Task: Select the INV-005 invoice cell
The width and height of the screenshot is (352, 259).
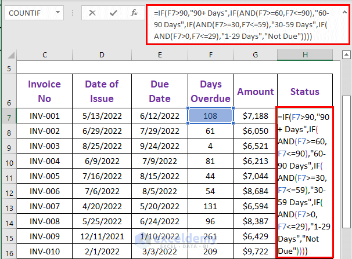Action: coord(44,176)
